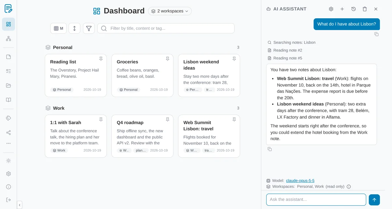Show more sidebar items via ellipsis

(x=8, y=143)
